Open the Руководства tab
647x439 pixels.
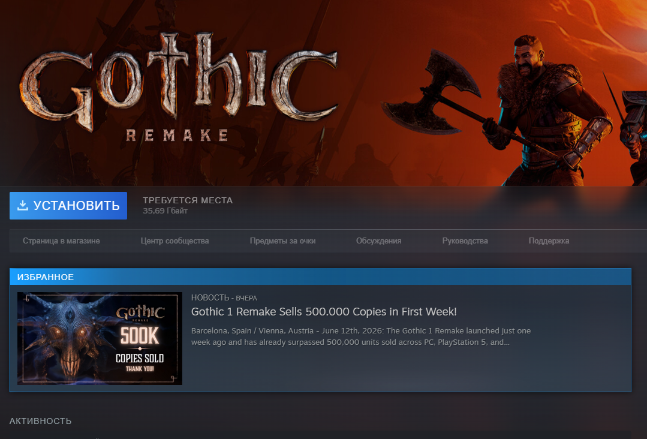point(465,241)
